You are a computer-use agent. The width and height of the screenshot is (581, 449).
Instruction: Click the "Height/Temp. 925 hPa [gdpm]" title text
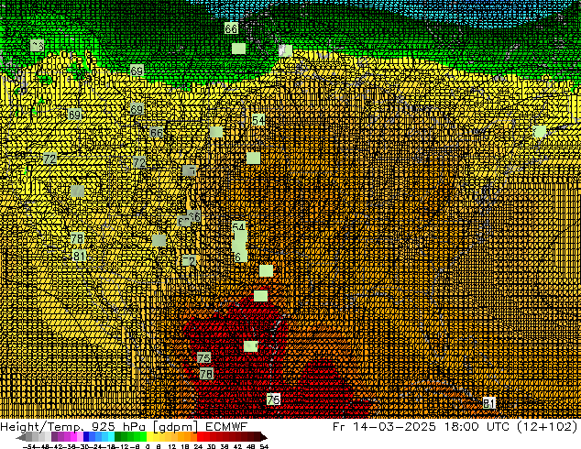(99, 427)
